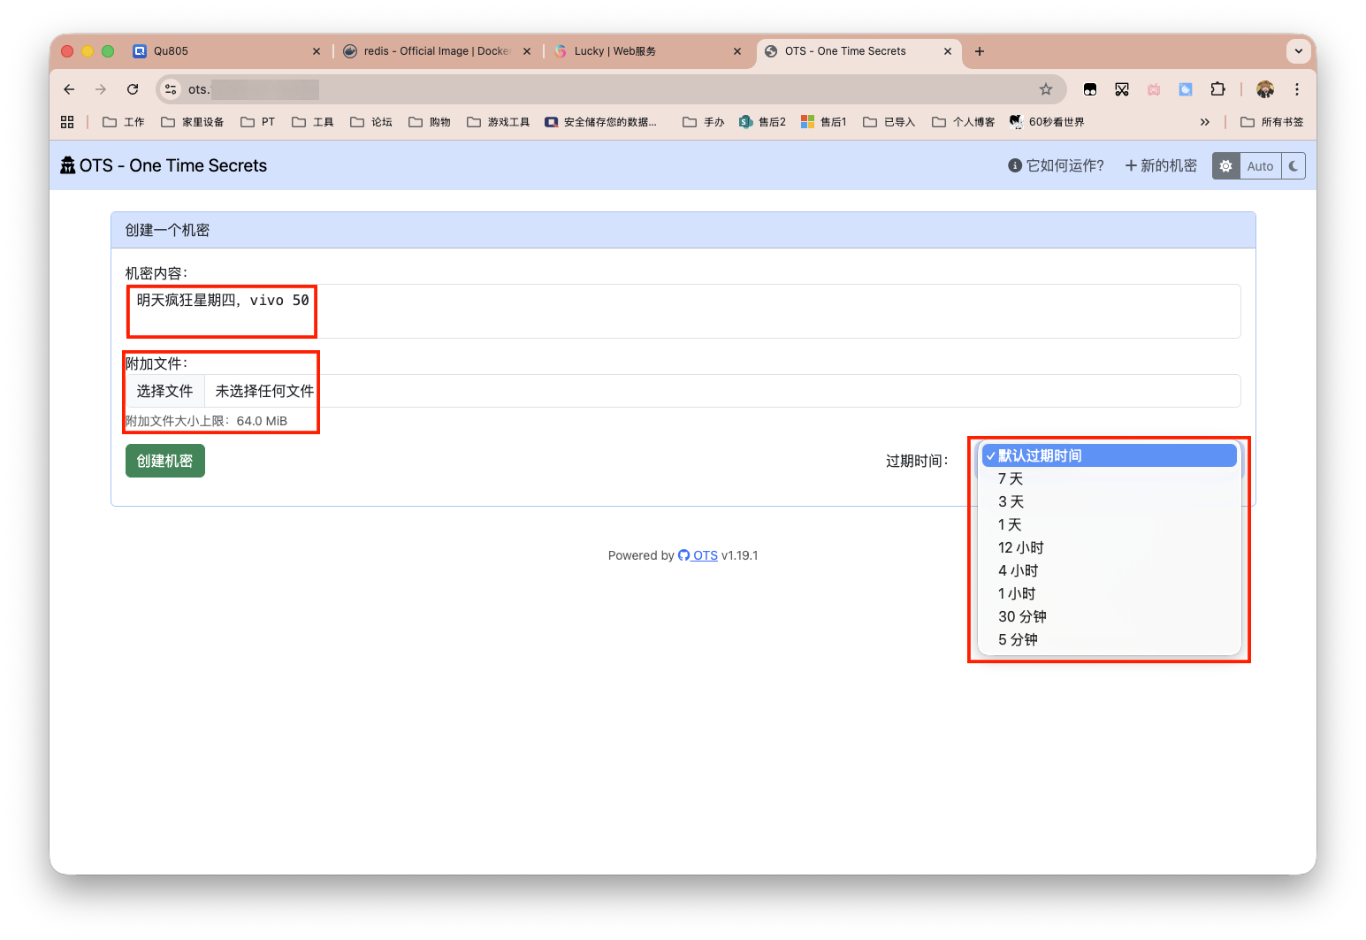Open Chrome's three-dot menu
This screenshot has height=940, width=1366.
click(1296, 89)
